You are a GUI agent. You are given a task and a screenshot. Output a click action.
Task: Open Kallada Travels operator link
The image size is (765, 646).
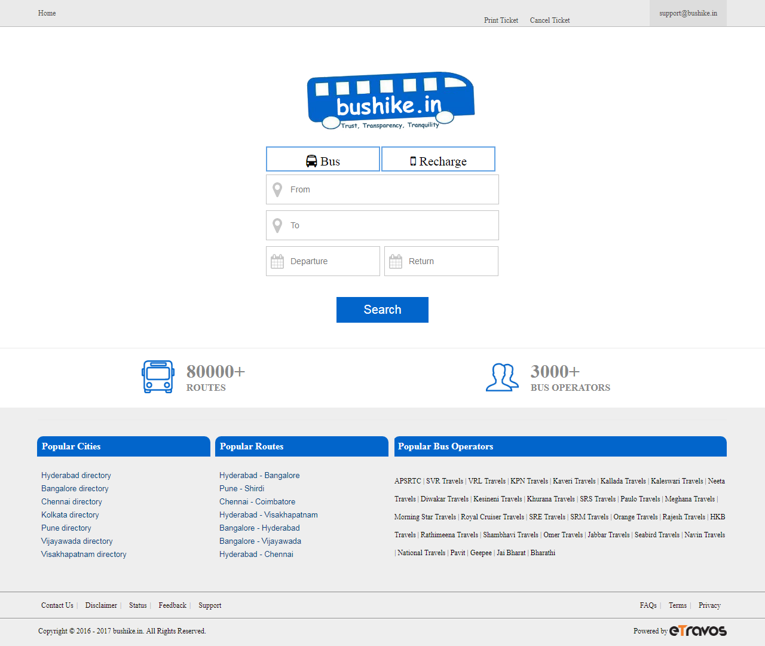pyautogui.click(x=623, y=481)
